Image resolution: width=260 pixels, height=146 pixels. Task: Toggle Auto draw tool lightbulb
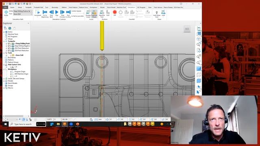tap(156, 14)
